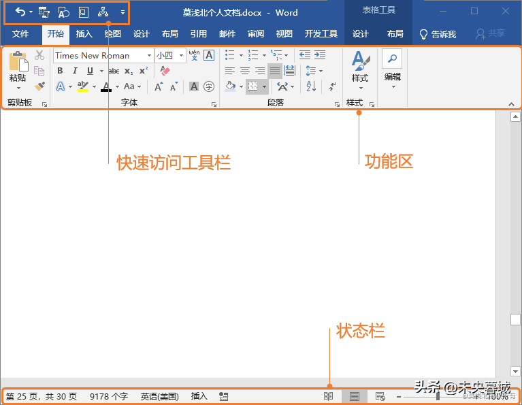Open the font size dropdown
Screen dimensions: 522x405
pos(181,56)
